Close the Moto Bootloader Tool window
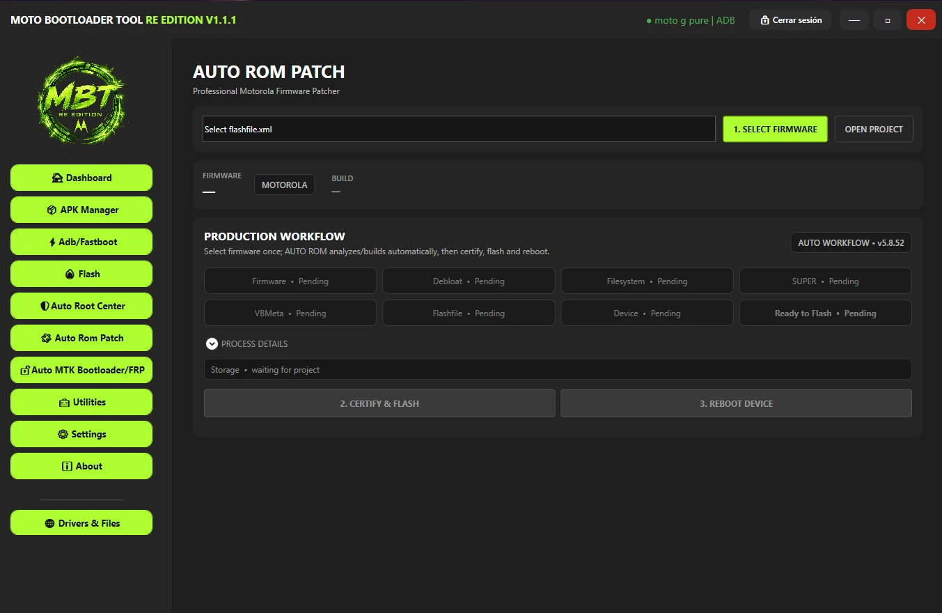 click(921, 20)
